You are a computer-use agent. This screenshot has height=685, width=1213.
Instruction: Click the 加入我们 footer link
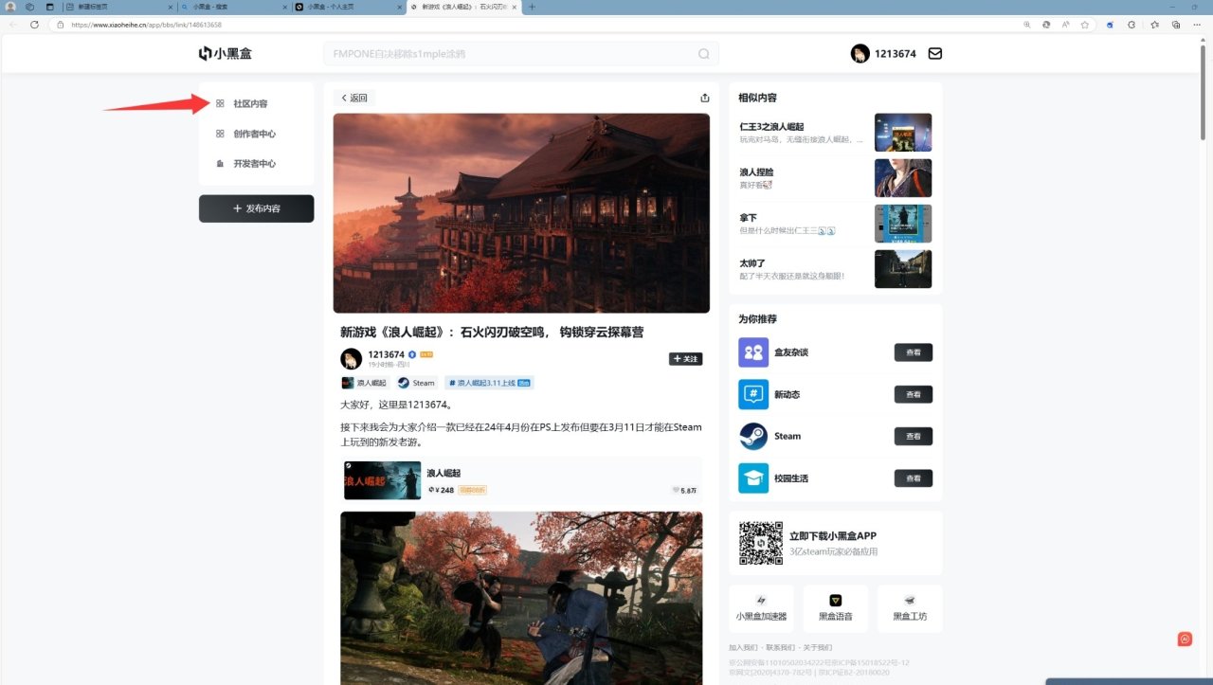744,647
